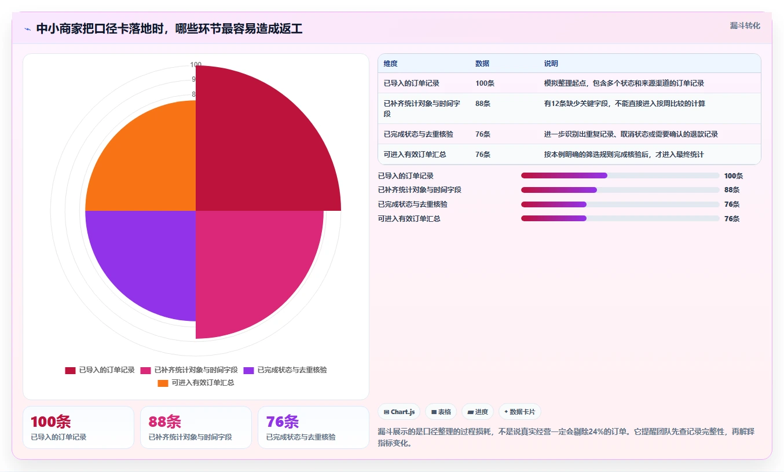
Task: Toggle legend swatch 已补齐统计对象与时间字段
Action: pyautogui.click(x=145, y=370)
